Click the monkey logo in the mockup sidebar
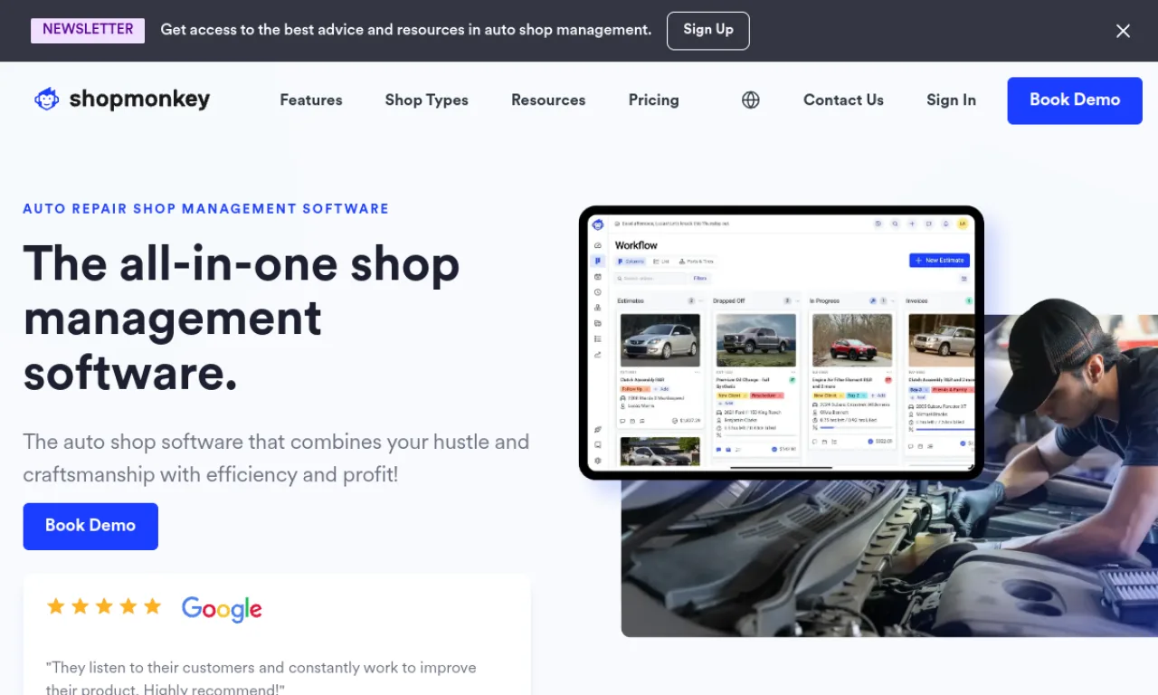Image resolution: width=1158 pixels, height=695 pixels. (x=598, y=224)
